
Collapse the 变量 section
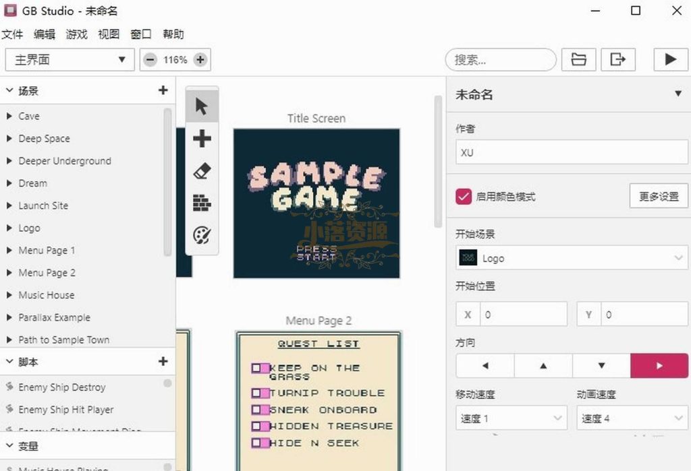[9, 446]
